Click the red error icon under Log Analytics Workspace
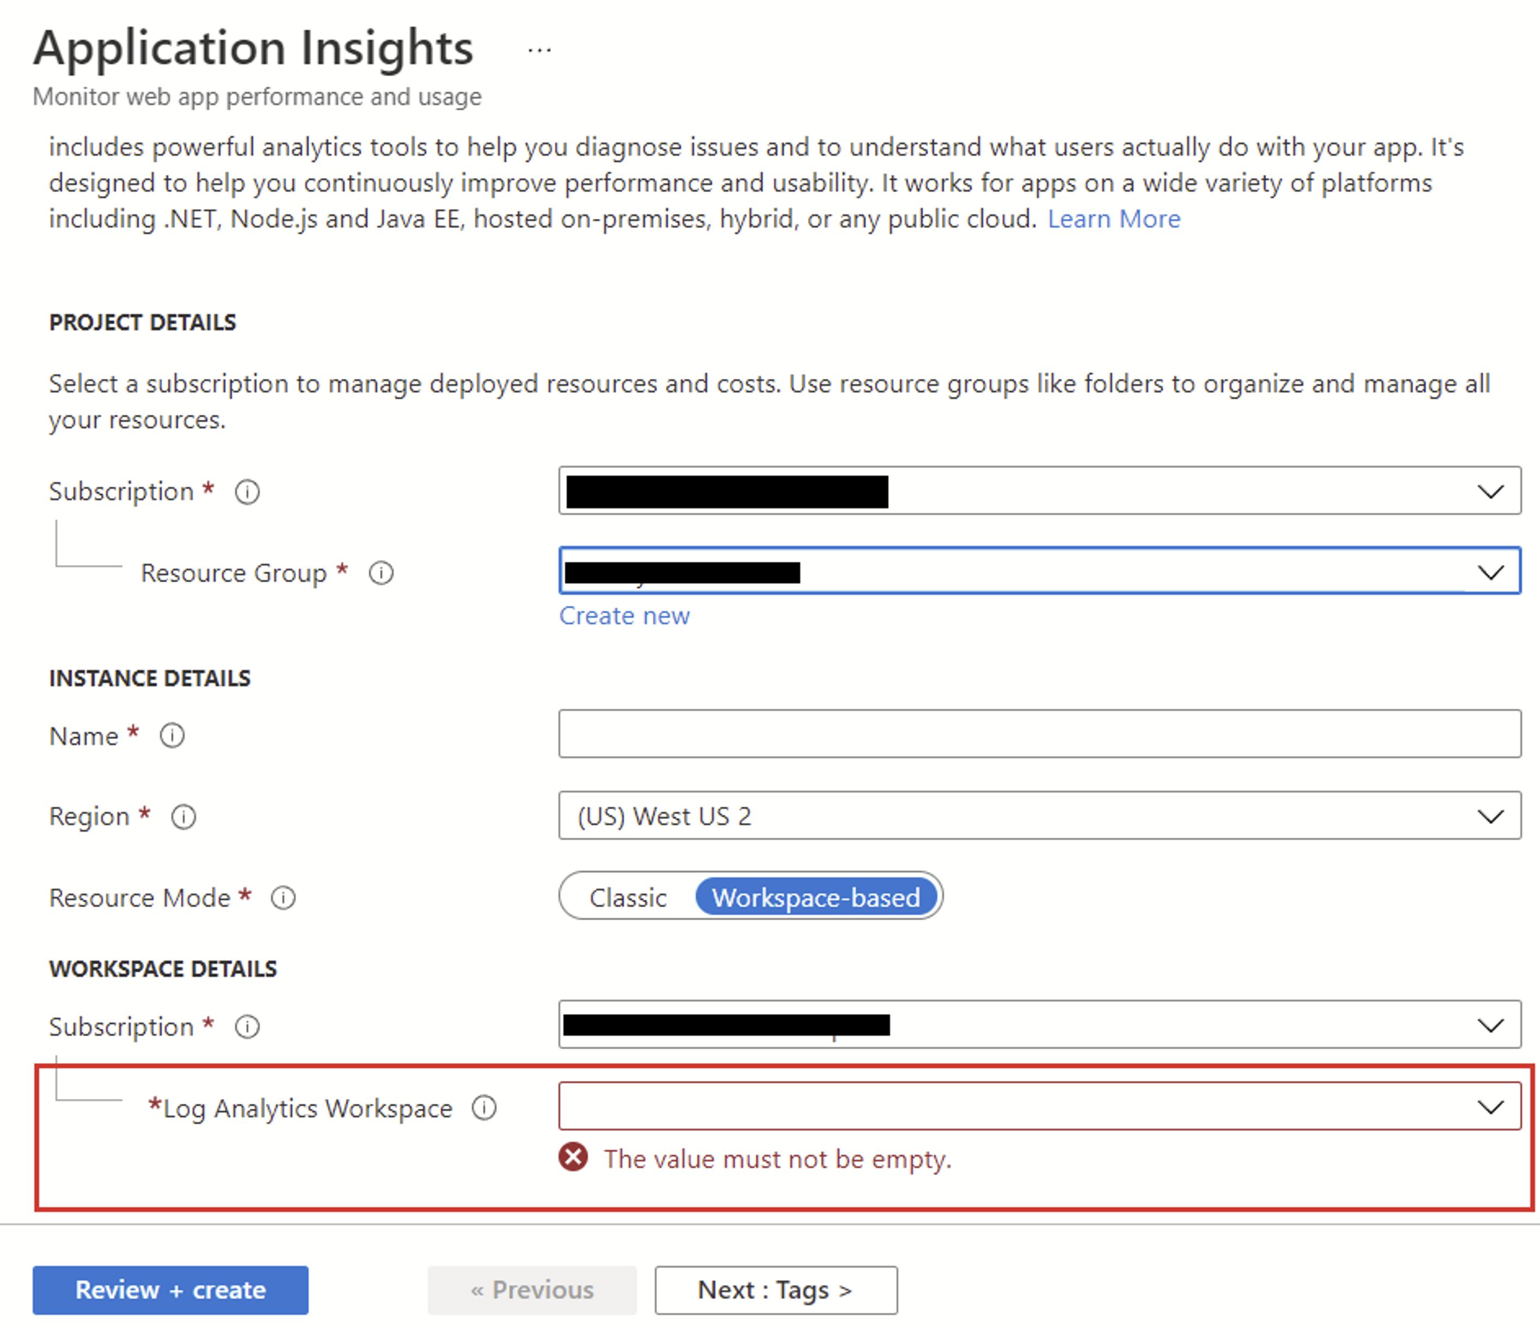 tap(573, 1158)
